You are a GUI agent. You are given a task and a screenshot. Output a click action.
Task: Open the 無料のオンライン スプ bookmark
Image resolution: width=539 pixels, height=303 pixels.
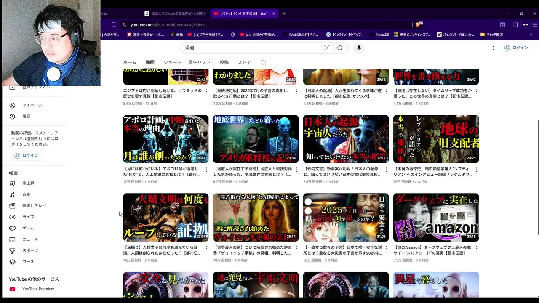(412, 35)
